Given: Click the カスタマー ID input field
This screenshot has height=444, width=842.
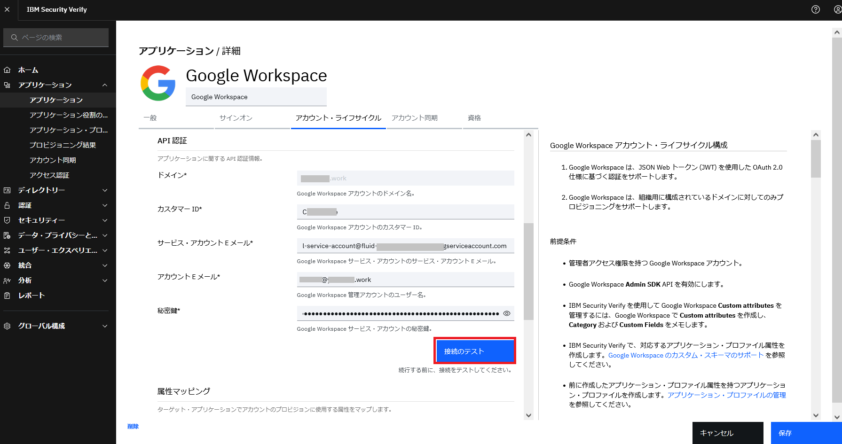Looking at the screenshot, I should (405, 212).
